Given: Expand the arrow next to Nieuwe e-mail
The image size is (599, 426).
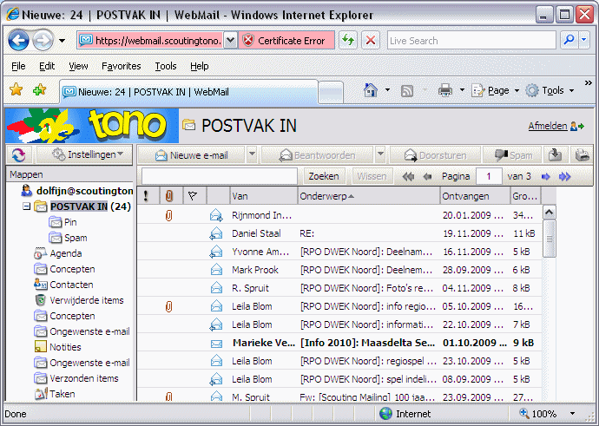Looking at the screenshot, I should coord(252,154).
